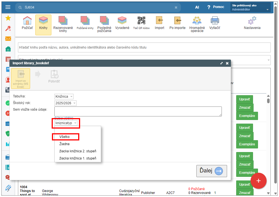This screenshot has height=197, width=279.
Task: Open the hamburger main menu
Action: [x=8, y=7]
